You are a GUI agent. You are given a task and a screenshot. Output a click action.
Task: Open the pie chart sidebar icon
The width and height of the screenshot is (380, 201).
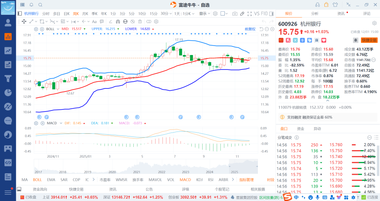8,93
